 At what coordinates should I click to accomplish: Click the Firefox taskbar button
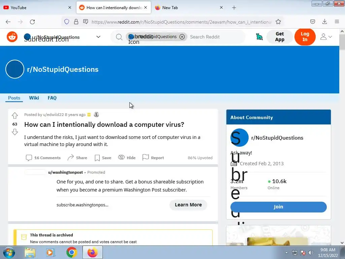(x=93, y=252)
